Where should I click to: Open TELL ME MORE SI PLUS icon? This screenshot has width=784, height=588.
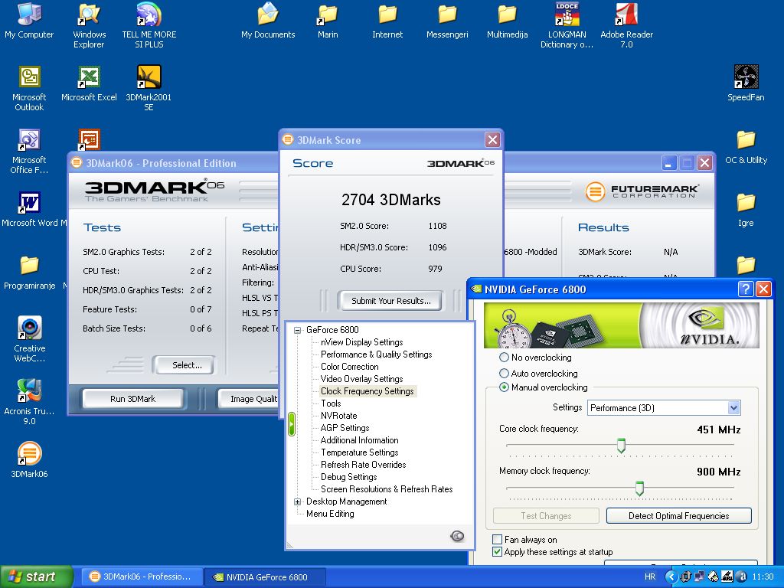149,25
